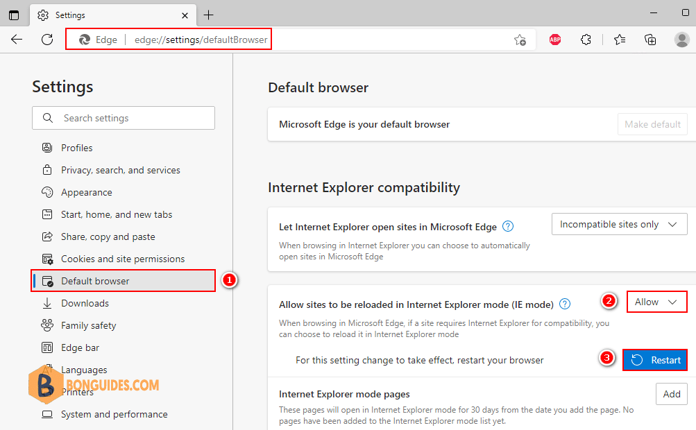Click the Share, copy and paste icon
The height and width of the screenshot is (430, 696).
[47, 237]
